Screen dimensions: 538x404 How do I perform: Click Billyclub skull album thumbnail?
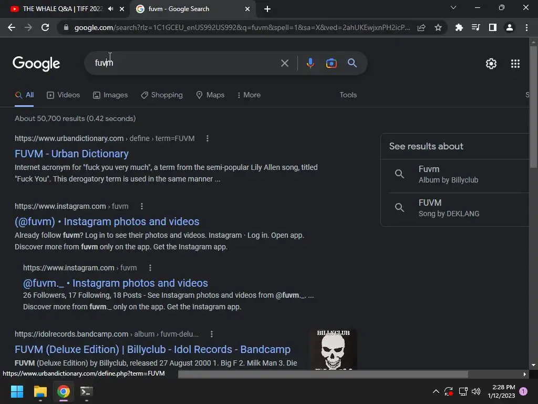pyautogui.click(x=333, y=349)
